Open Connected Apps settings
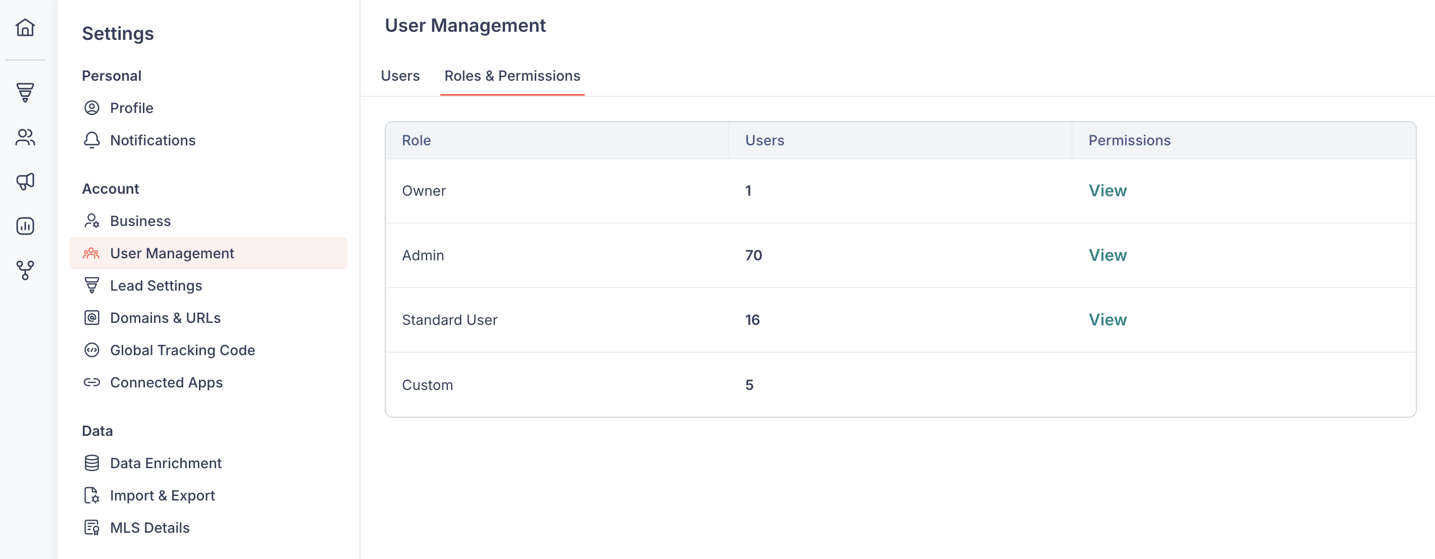1435x559 pixels. (209, 382)
